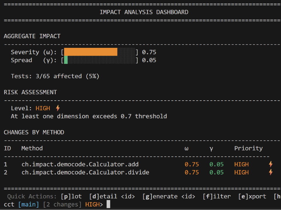Pick the [g]enerate <id> quick action
Viewport: 281px width, 210px height.
(169, 196)
